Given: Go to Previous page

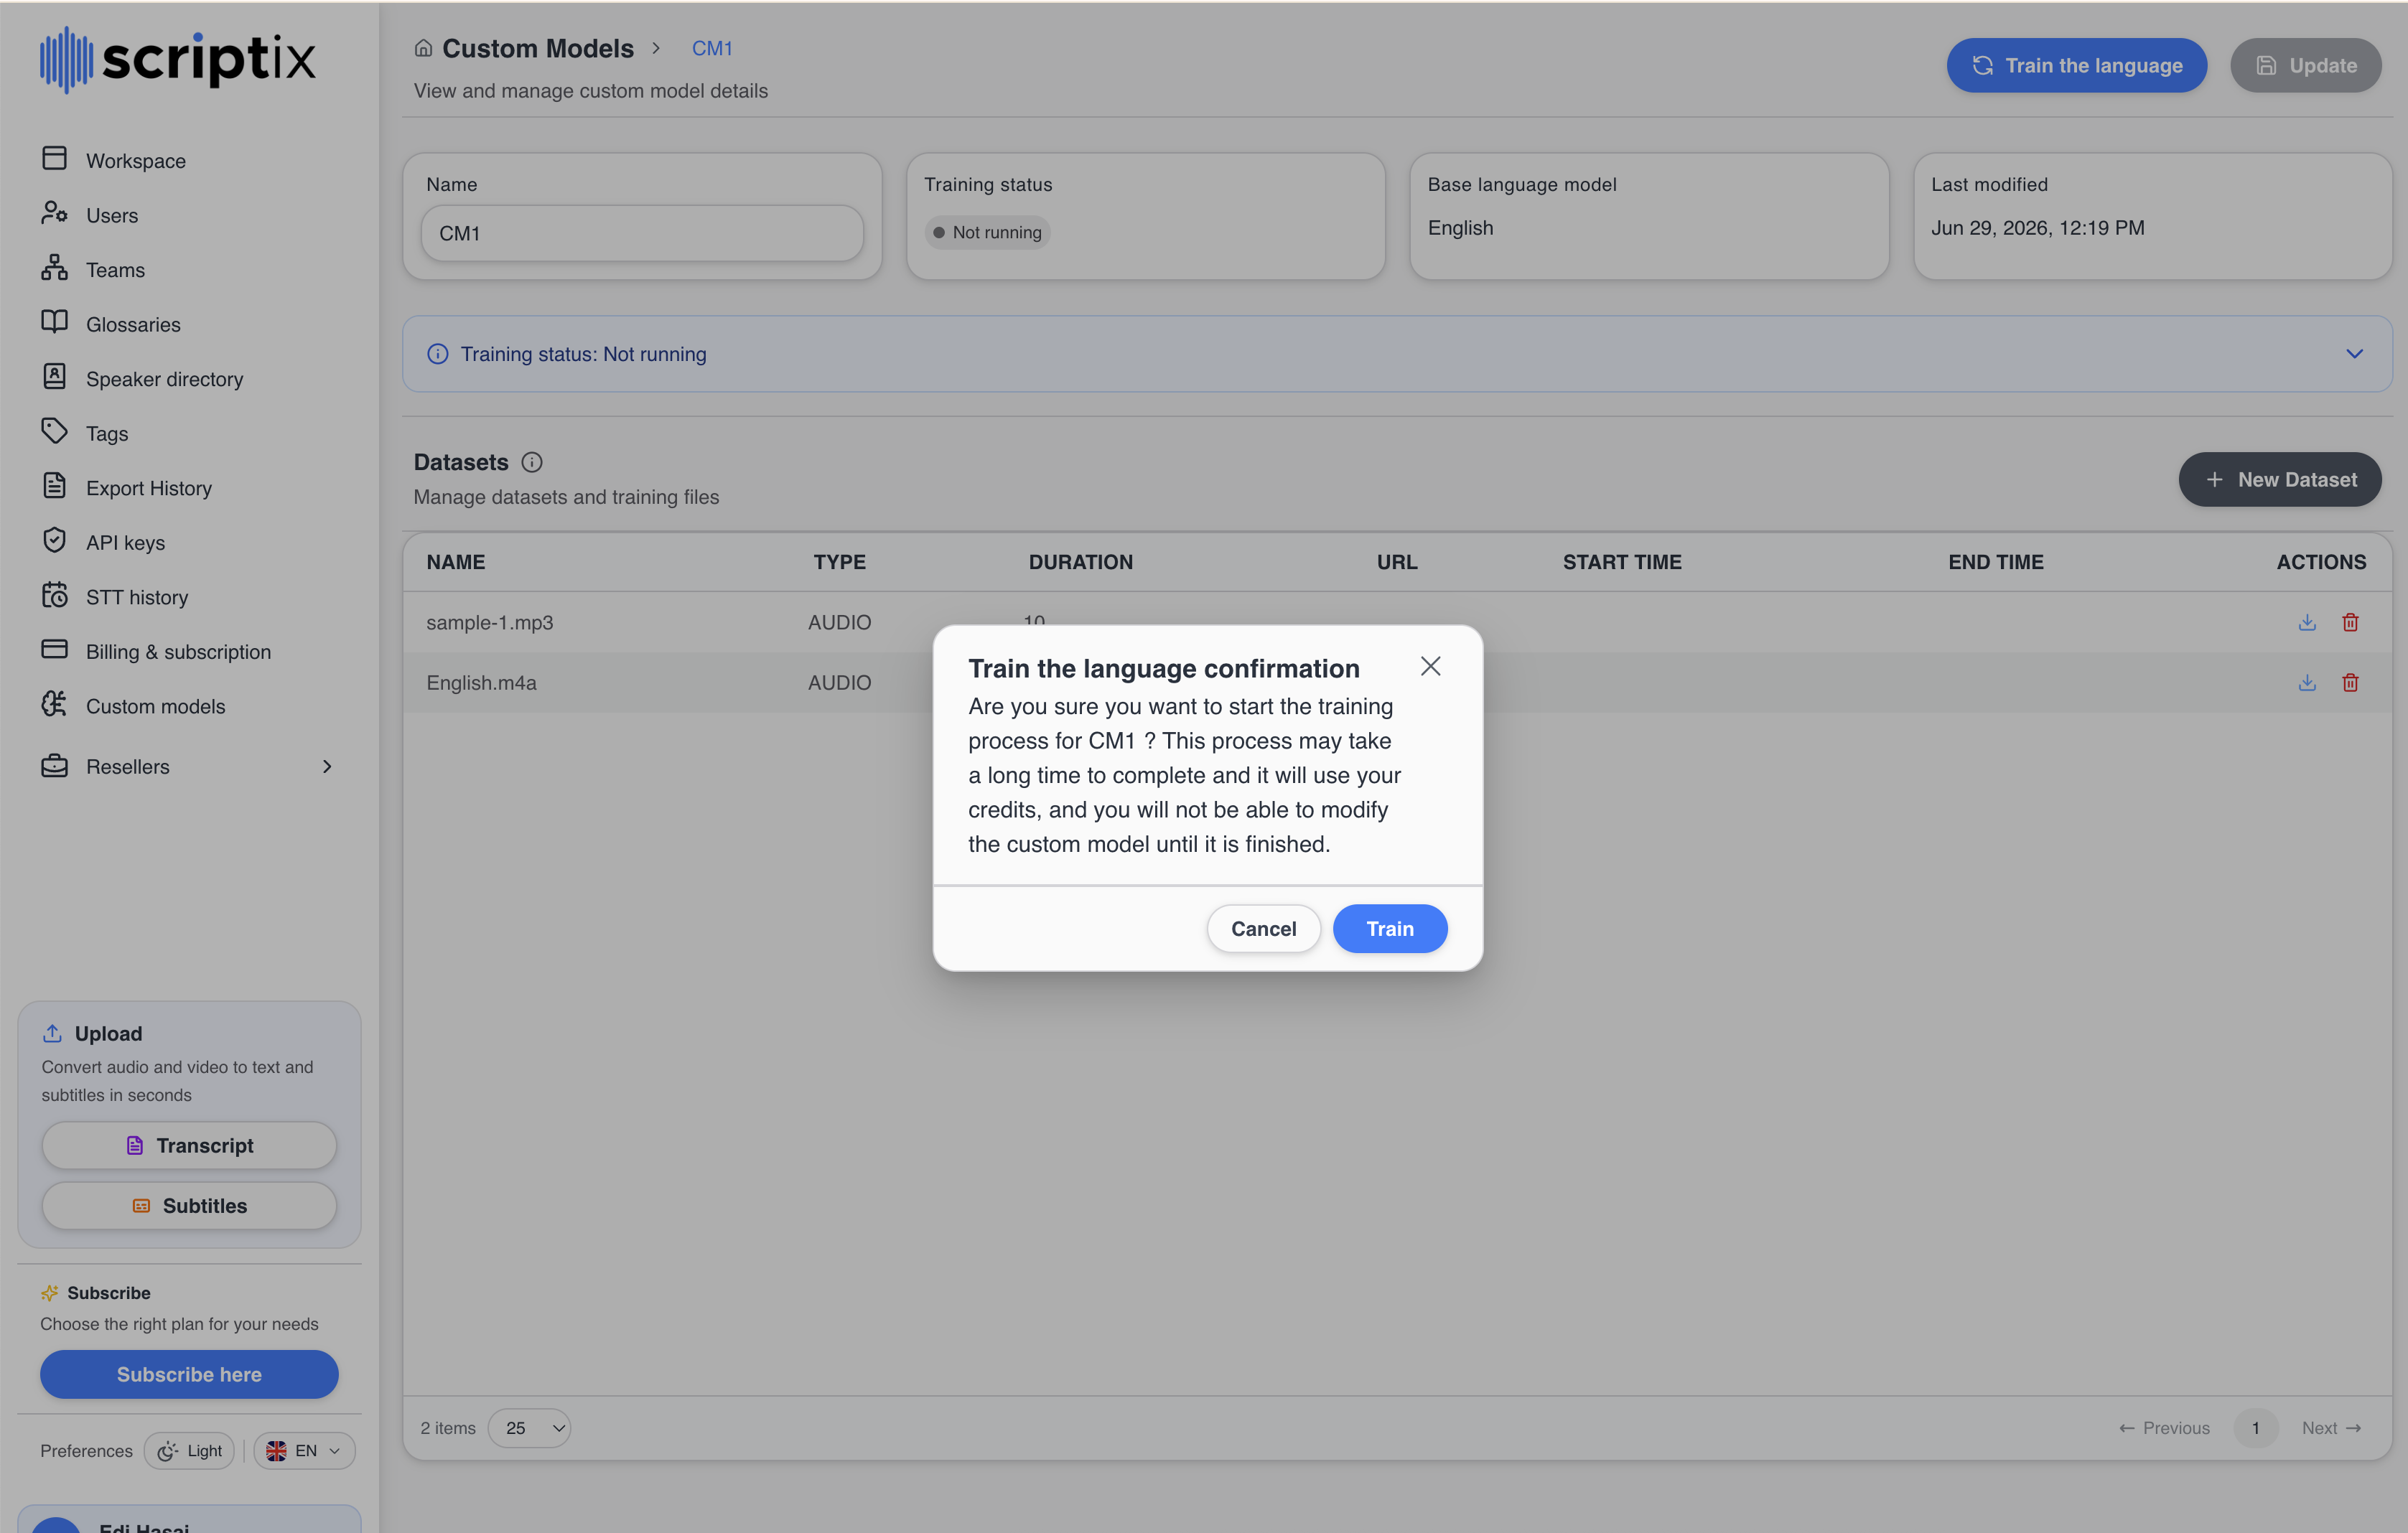Looking at the screenshot, I should point(2164,1428).
